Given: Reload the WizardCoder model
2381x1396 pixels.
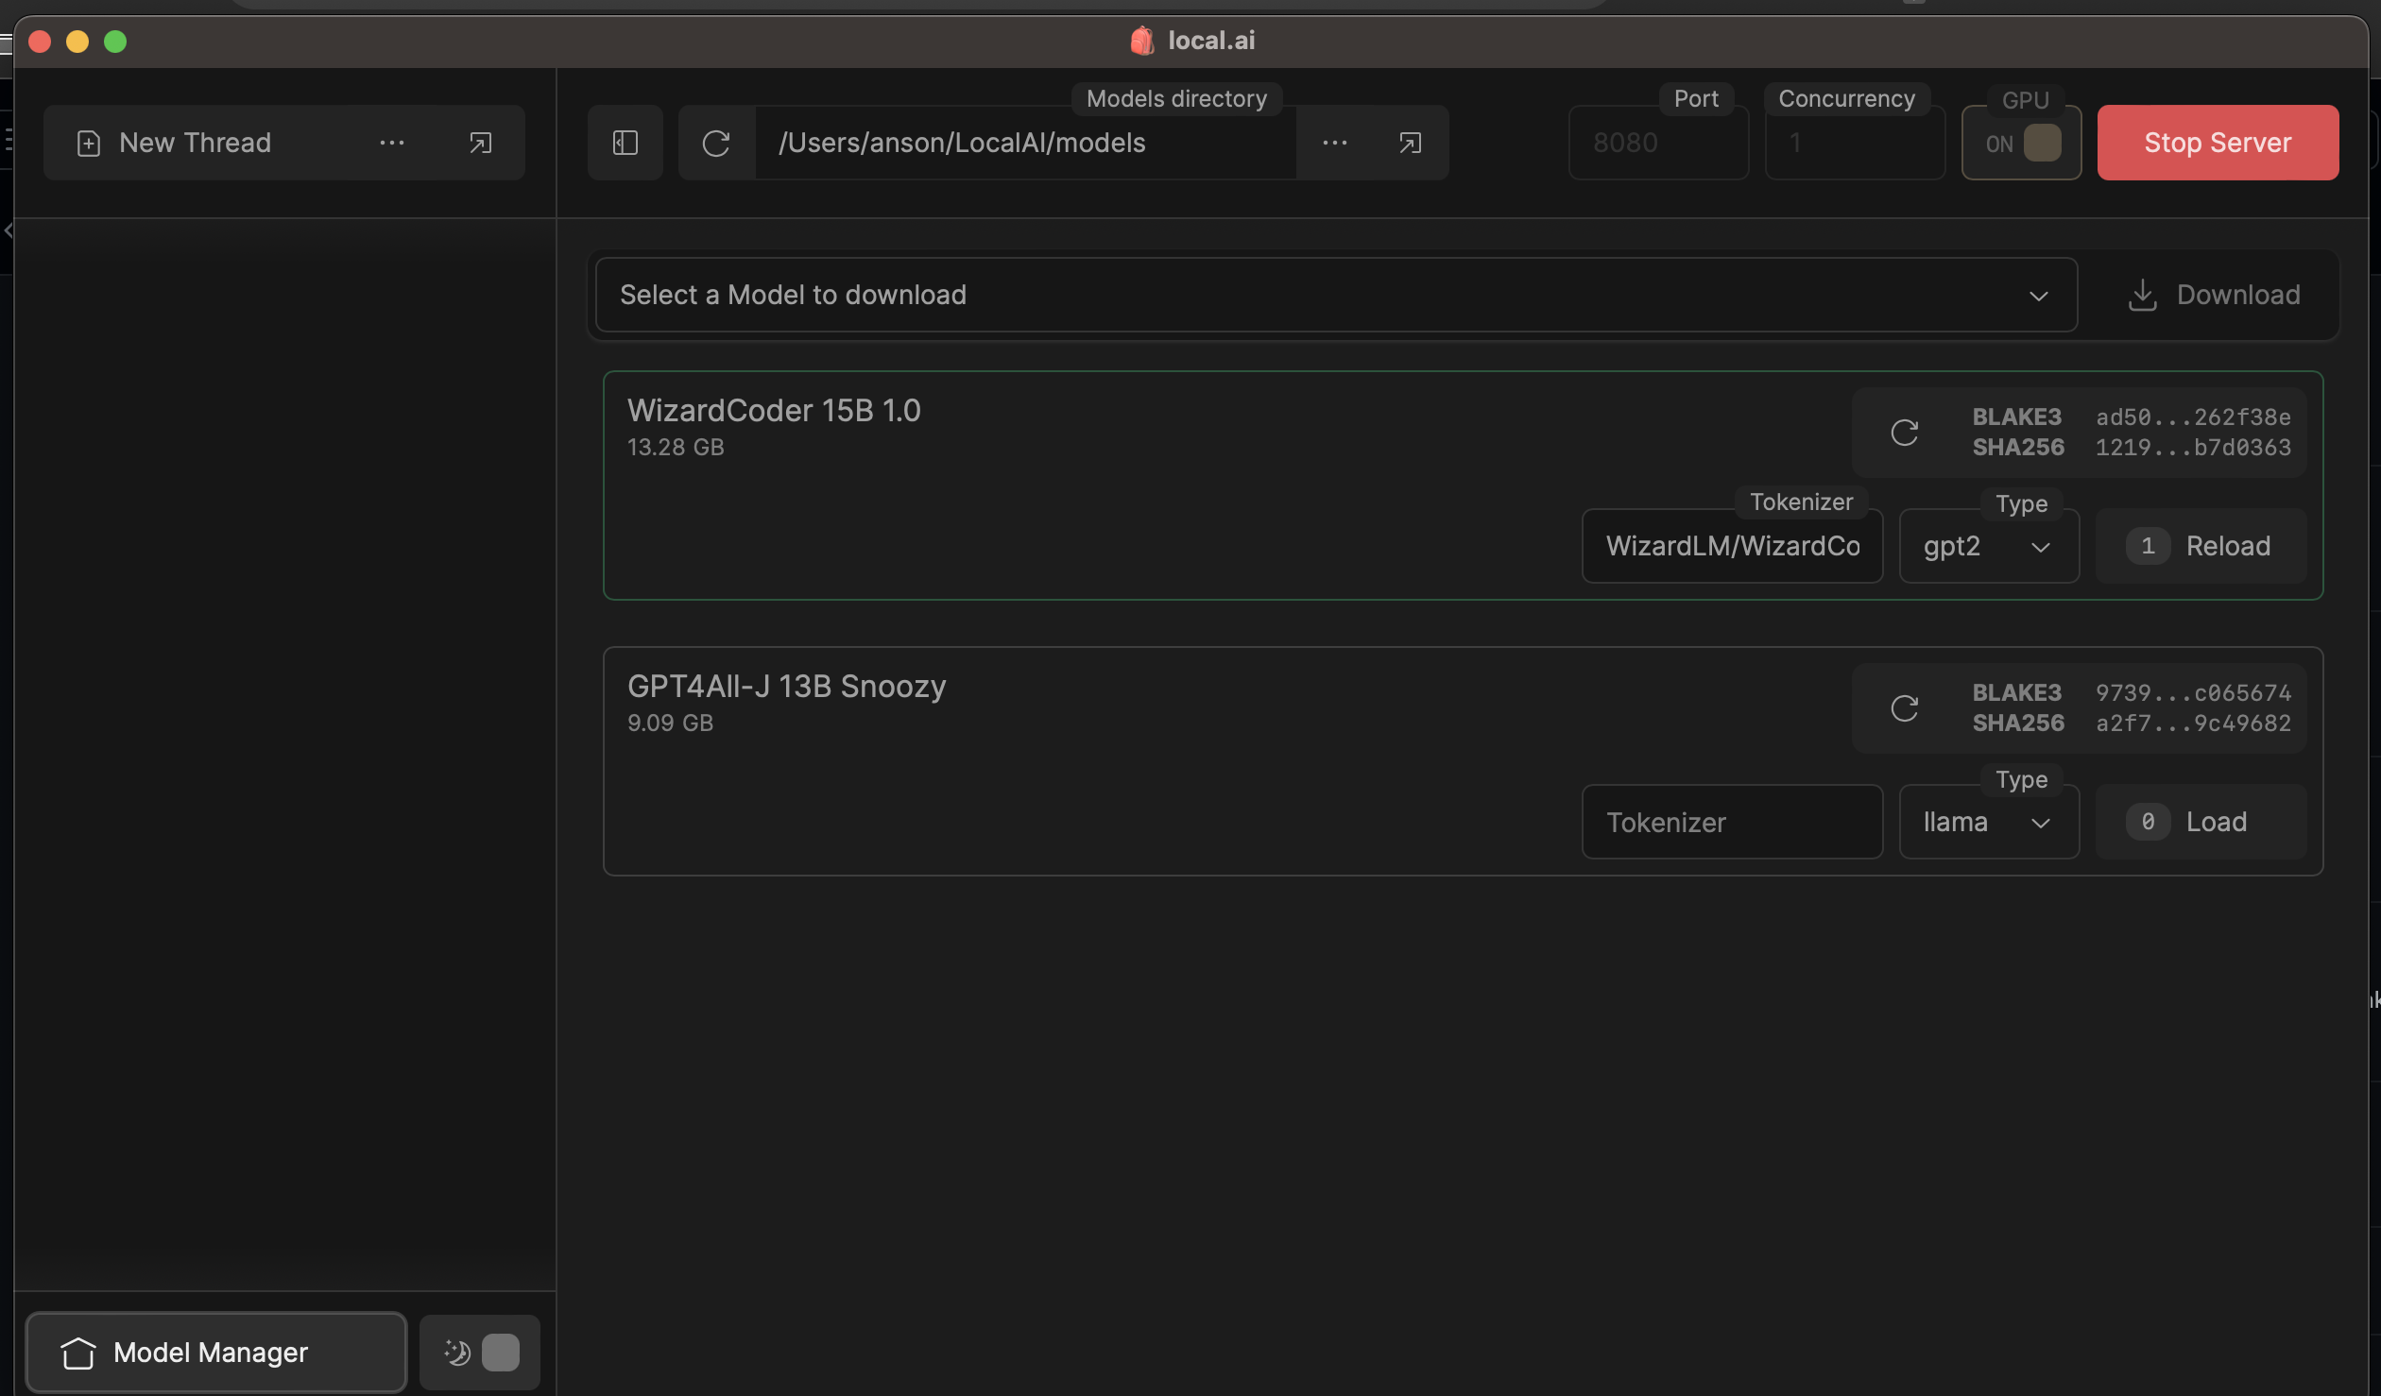Looking at the screenshot, I should (x=2201, y=546).
